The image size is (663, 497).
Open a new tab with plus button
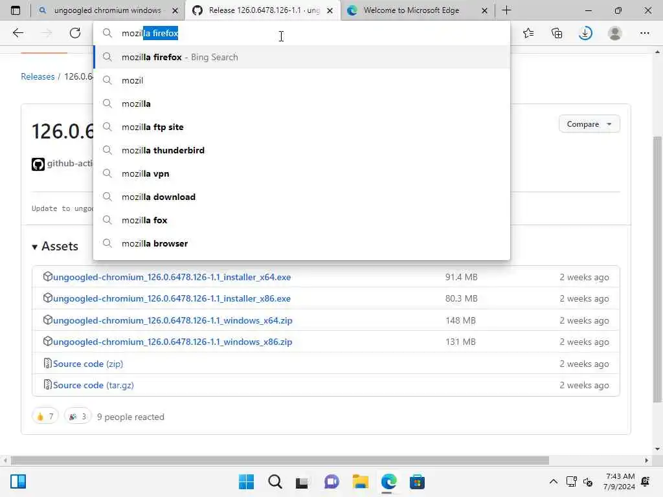pos(506,10)
